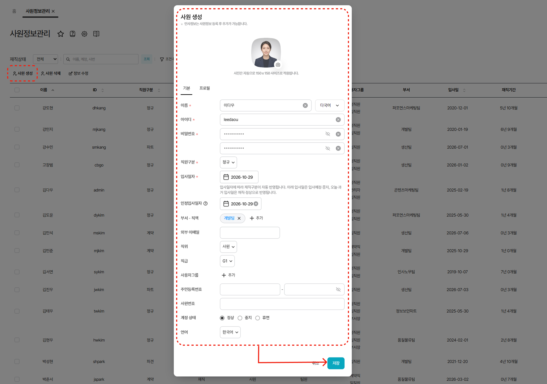The height and width of the screenshot is (384, 547).
Task: Open the 다국어 dropdown
Action: tap(330, 106)
